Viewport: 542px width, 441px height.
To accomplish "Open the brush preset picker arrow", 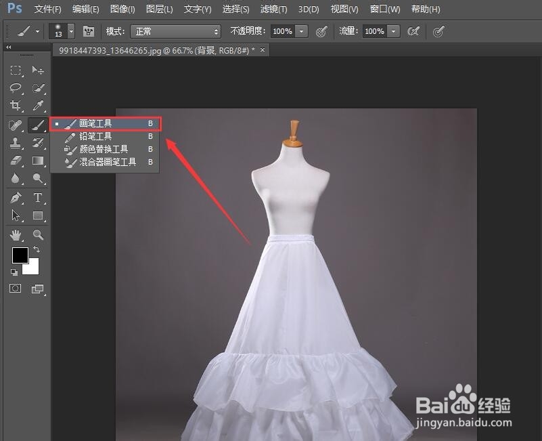I will [71, 31].
